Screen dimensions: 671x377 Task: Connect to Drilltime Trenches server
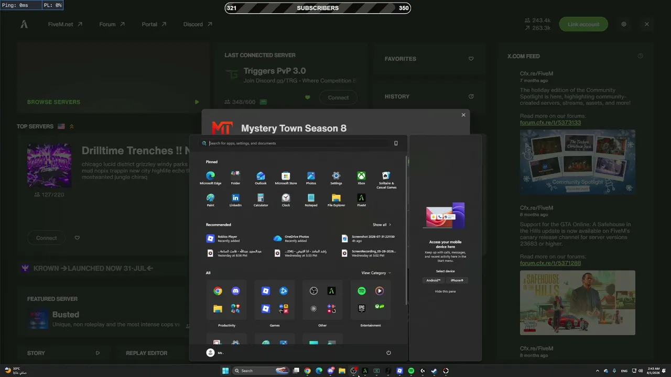46,238
